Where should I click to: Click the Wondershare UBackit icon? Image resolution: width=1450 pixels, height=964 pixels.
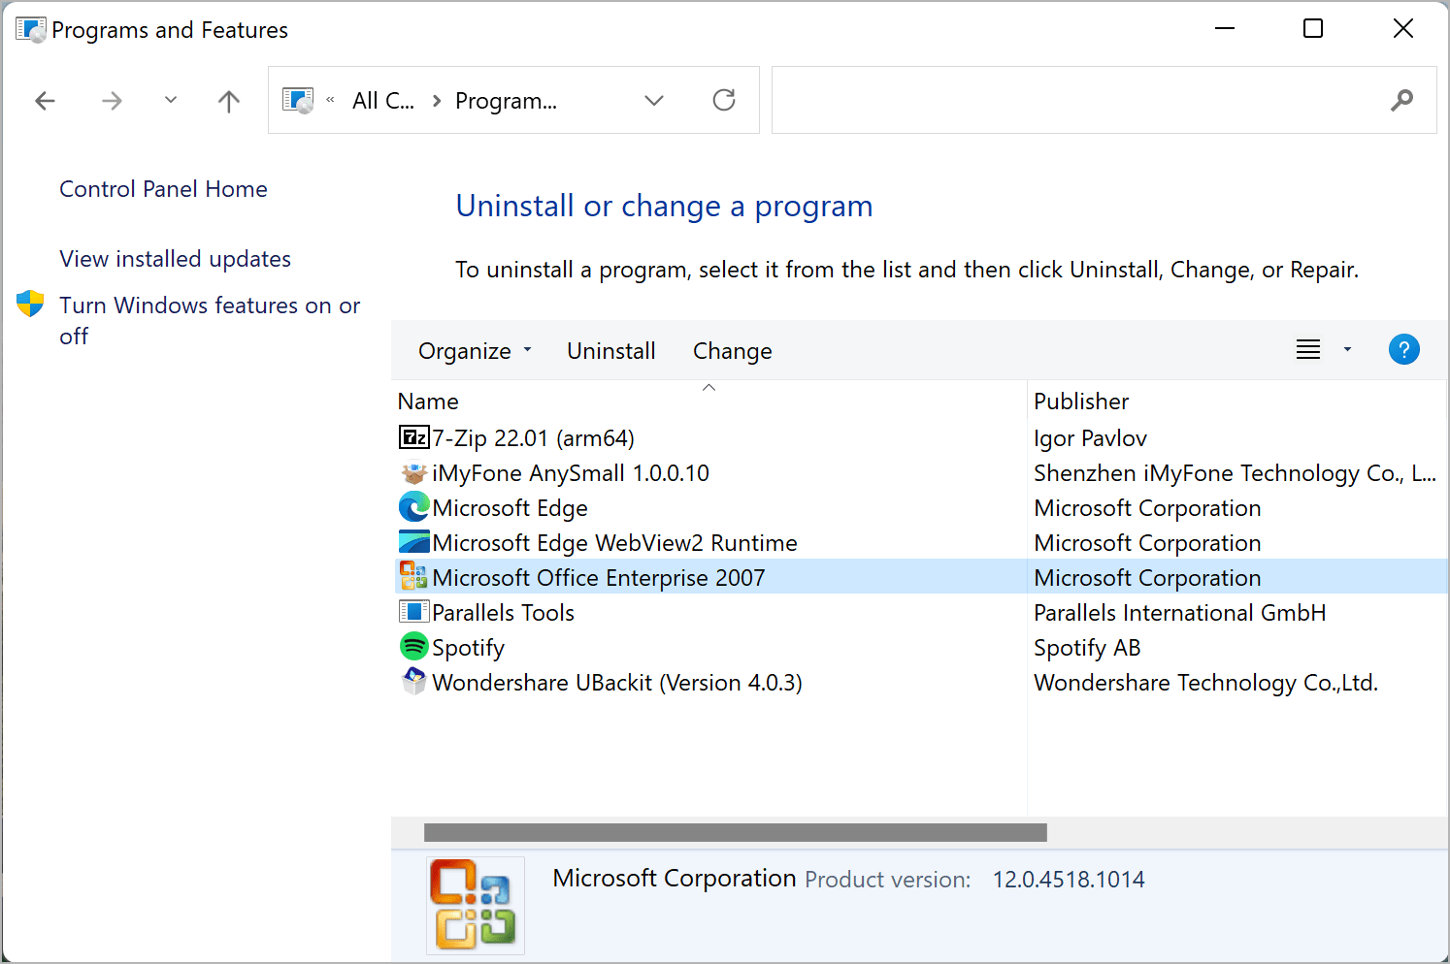pos(413,681)
